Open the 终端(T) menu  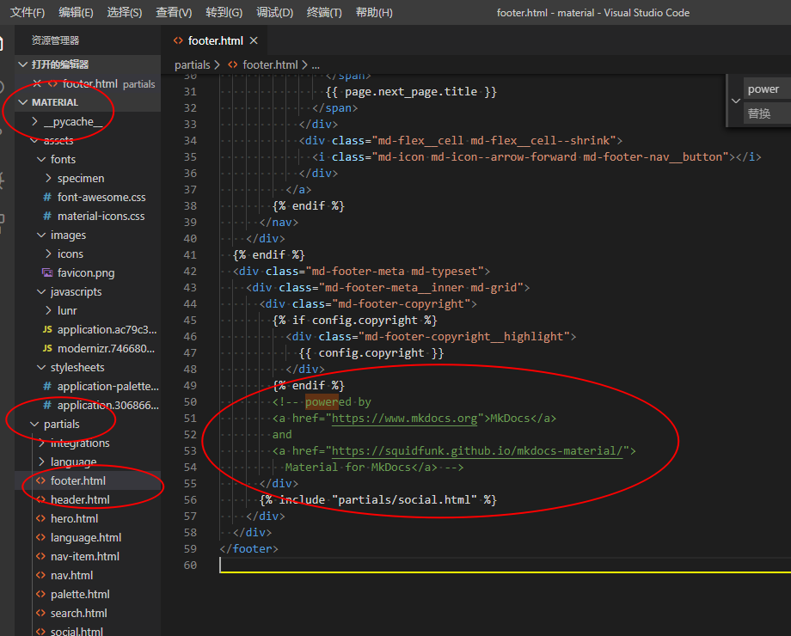[324, 13]
